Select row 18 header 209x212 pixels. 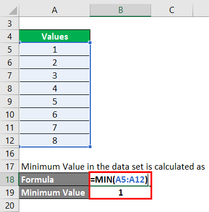10,179
